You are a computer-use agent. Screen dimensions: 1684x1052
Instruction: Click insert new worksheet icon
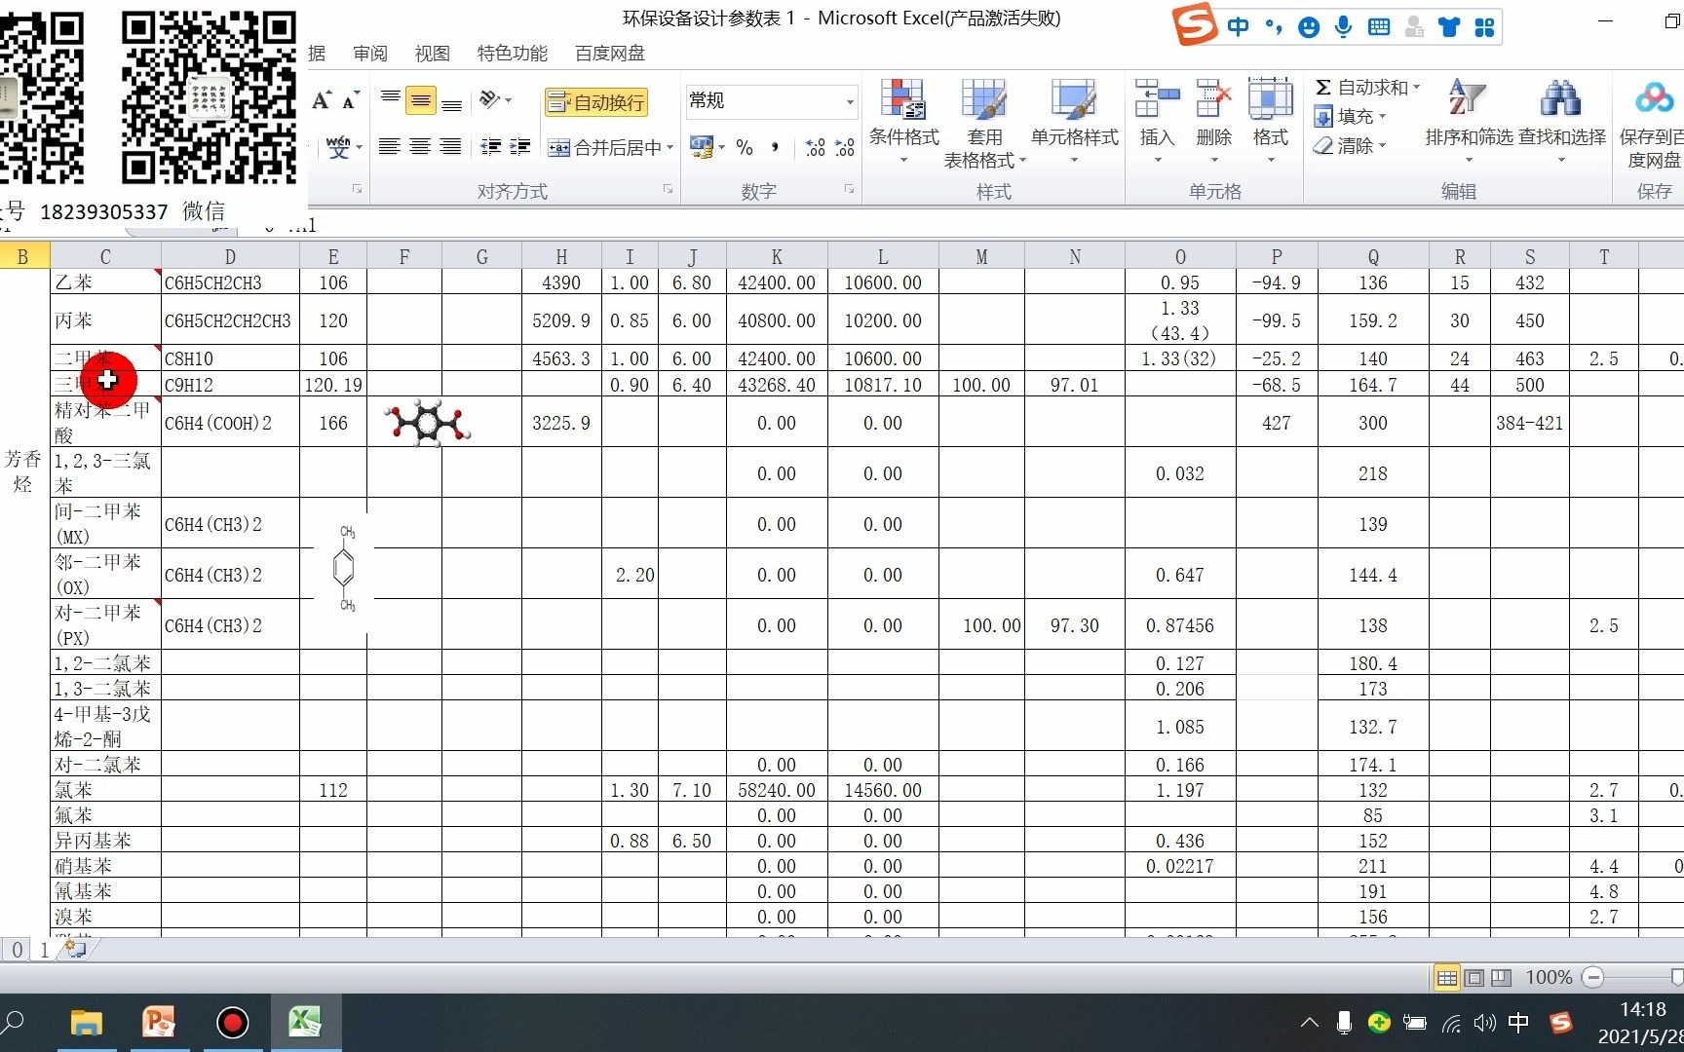[77, 949]
